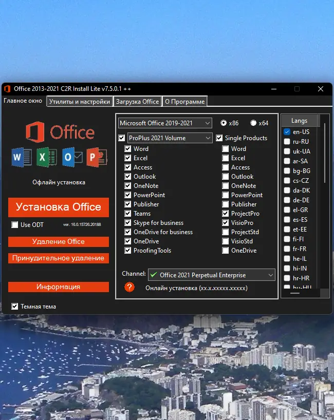Select the x64 architecture radio button

pyautogui.click(x=253, y=123)
